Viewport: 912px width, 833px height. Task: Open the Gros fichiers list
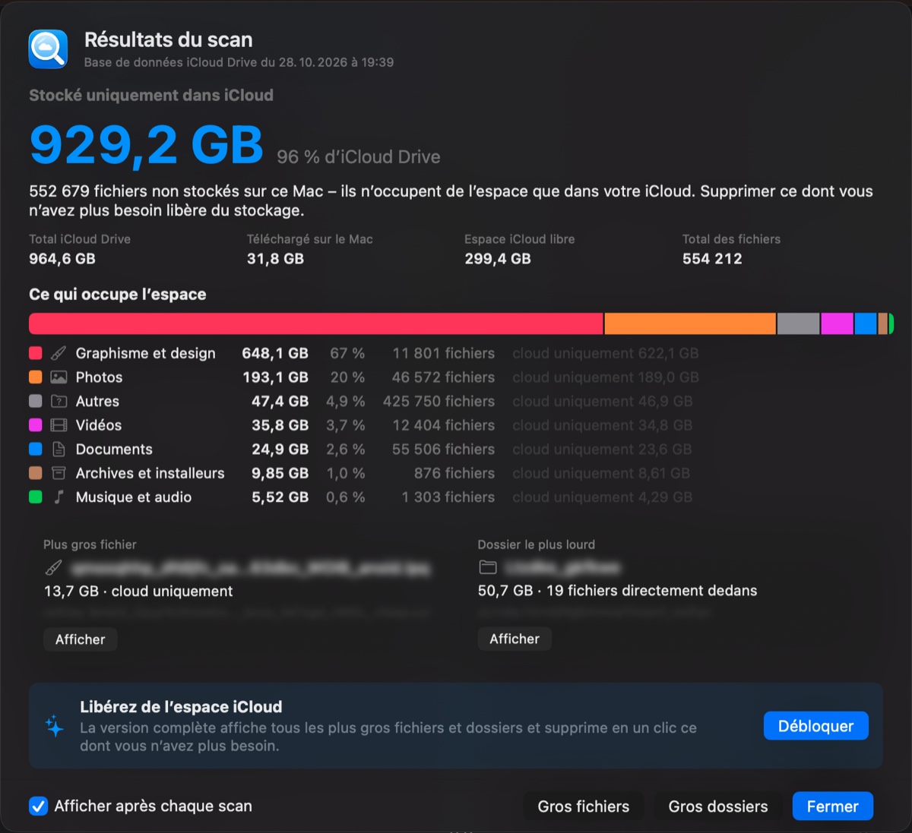(584, 806)
